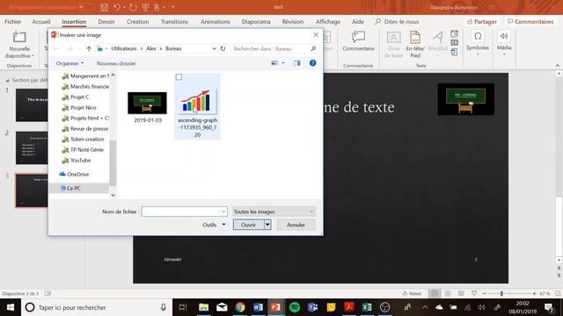The width and height of the screenshot is (563, 316).
Task: Insert En-tête/Pied de page
Action: click(415, 44)
